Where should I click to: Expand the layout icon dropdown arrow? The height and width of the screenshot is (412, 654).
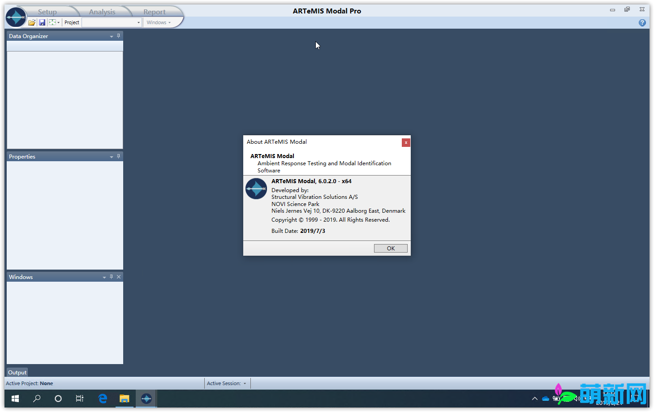59,23
